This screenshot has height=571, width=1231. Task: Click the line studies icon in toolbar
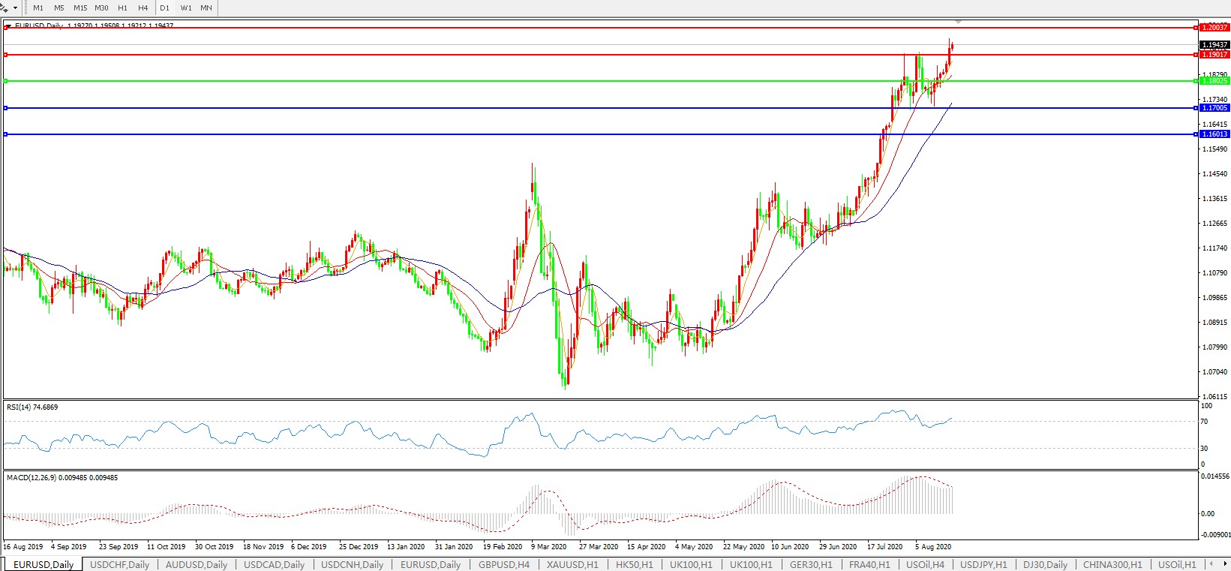click(x=5, y=8)
